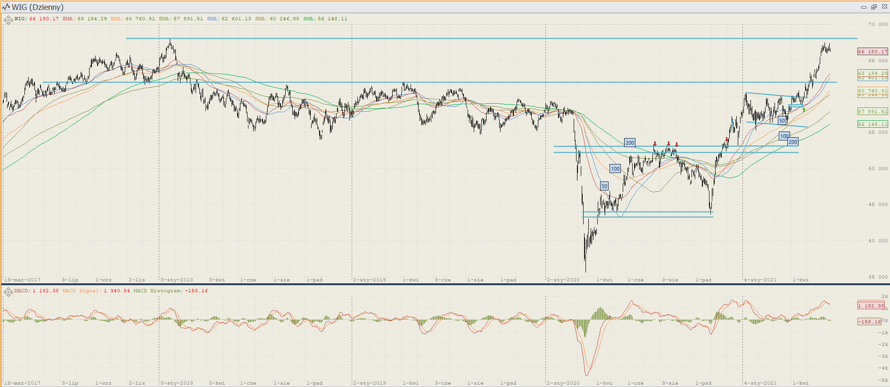Select the rightmost of three adjacent red arrows
Viewport: 890px width, 387px height.
click(x=676, y=145)
